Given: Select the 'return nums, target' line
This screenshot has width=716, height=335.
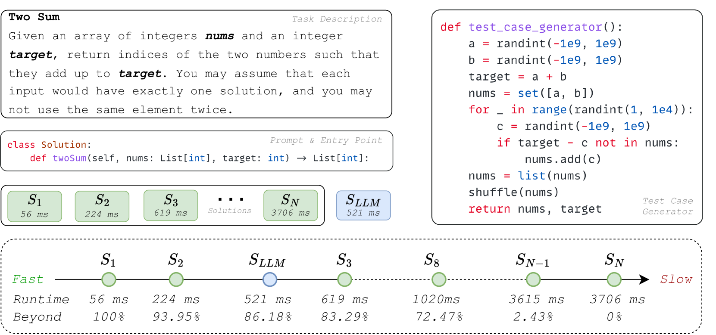Looking at the screenshot, I should coord(535,209).
